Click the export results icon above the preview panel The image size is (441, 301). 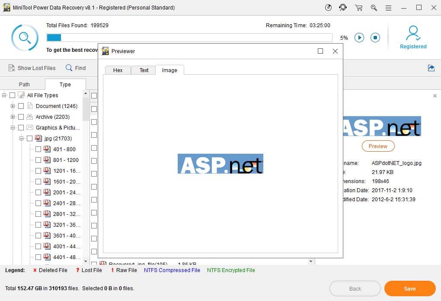click(x=431, y=68)
